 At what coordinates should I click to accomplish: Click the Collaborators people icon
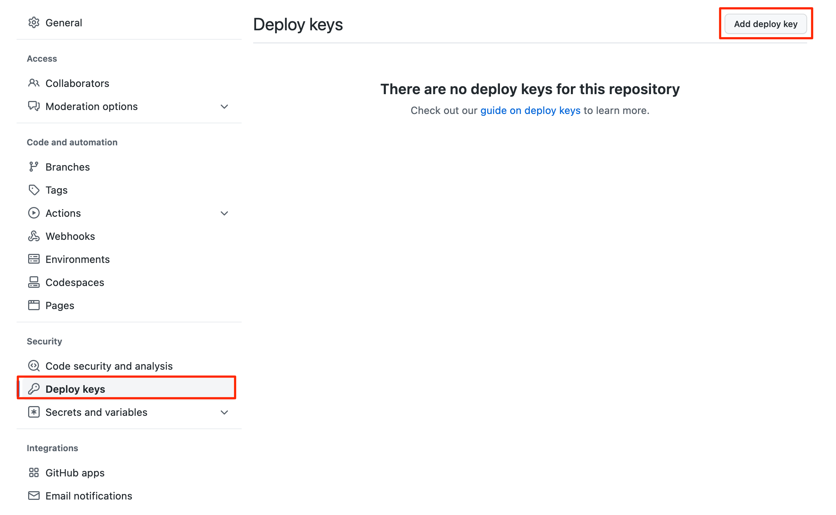34,83
